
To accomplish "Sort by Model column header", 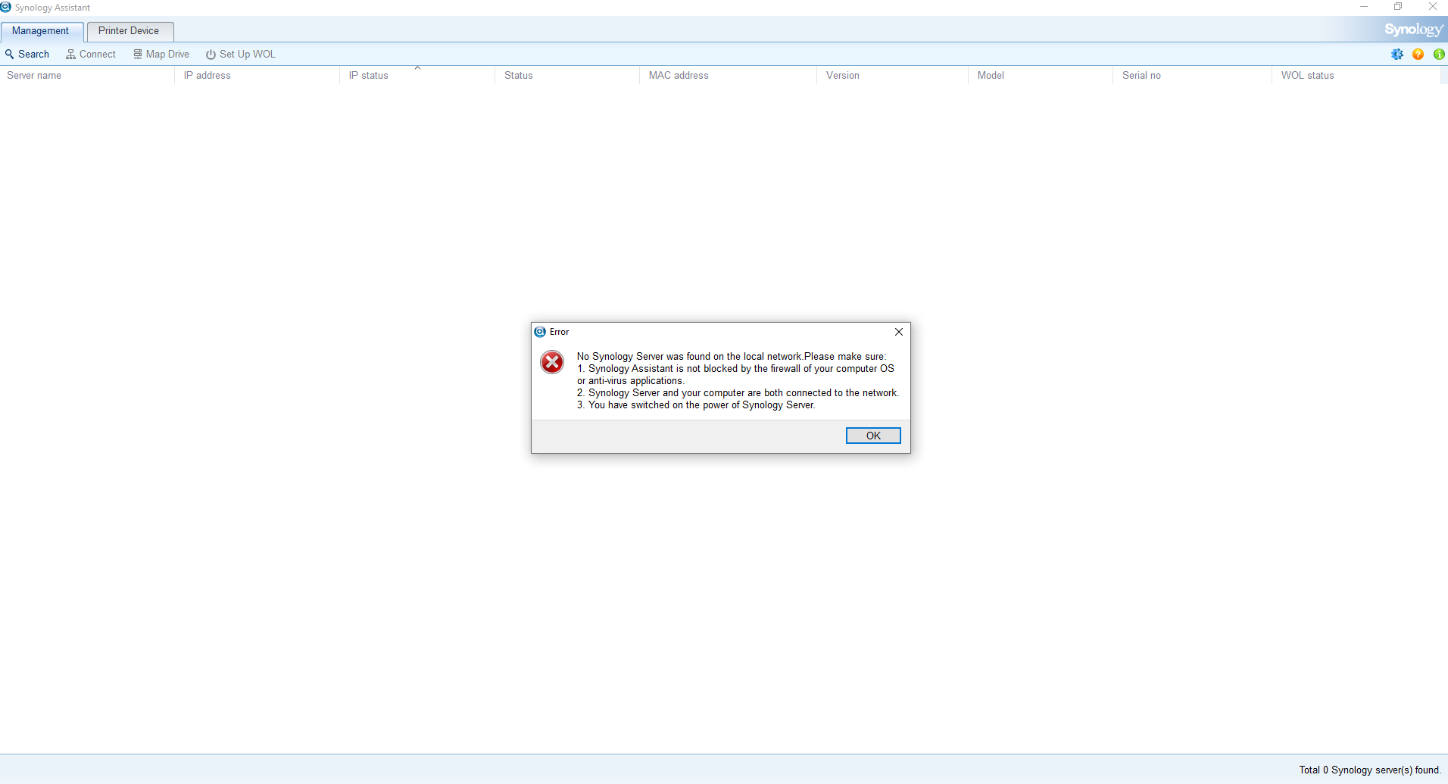I will [x=1041, y=76].
